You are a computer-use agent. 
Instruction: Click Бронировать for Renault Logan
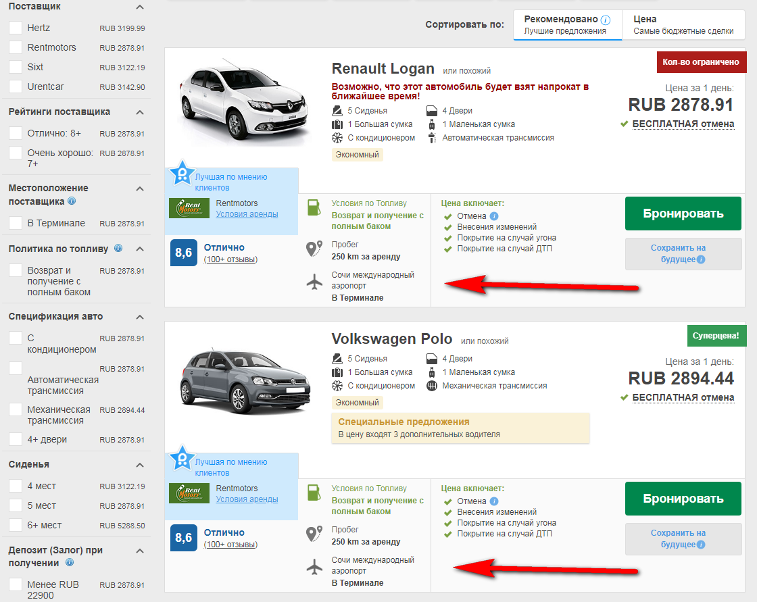pyautogui.click(x=683, y=214)
